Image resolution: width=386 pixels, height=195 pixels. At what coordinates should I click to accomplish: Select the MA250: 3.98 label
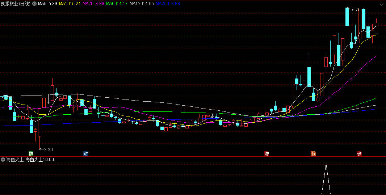168,4
